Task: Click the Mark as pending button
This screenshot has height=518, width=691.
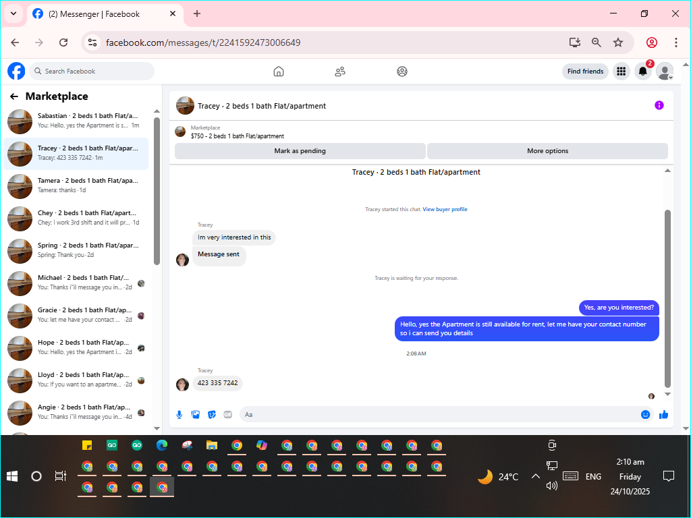Action: pyautogui.click(x=300, y=150)
